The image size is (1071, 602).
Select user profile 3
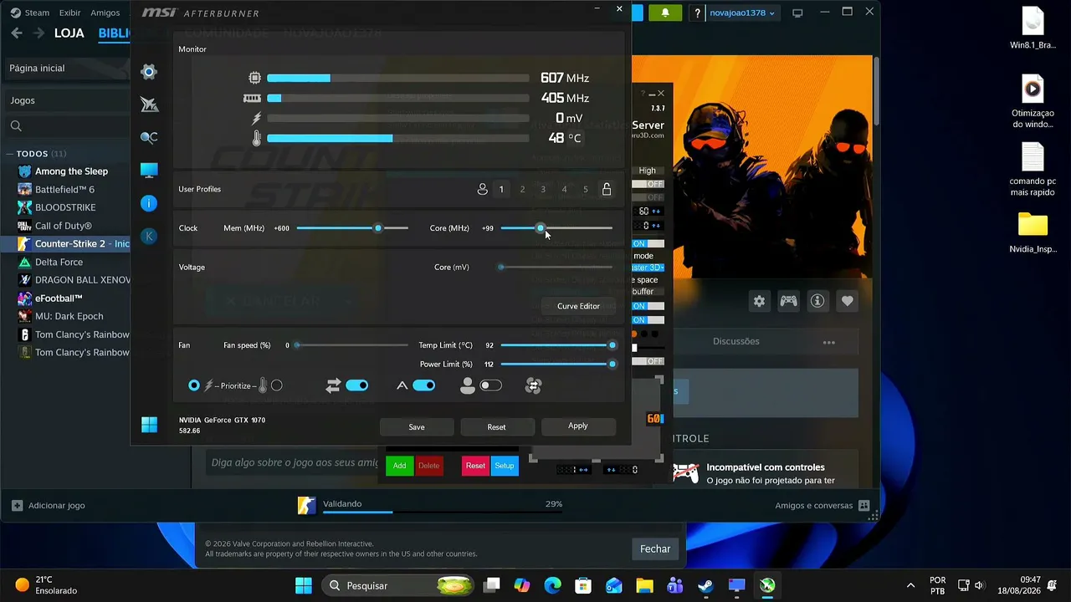543,190
